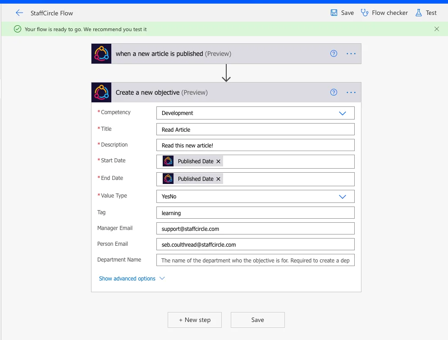The height and width of the screenshot is (340, 448).
Task: Click the Create a new objective header title
Action: (162, 92)
